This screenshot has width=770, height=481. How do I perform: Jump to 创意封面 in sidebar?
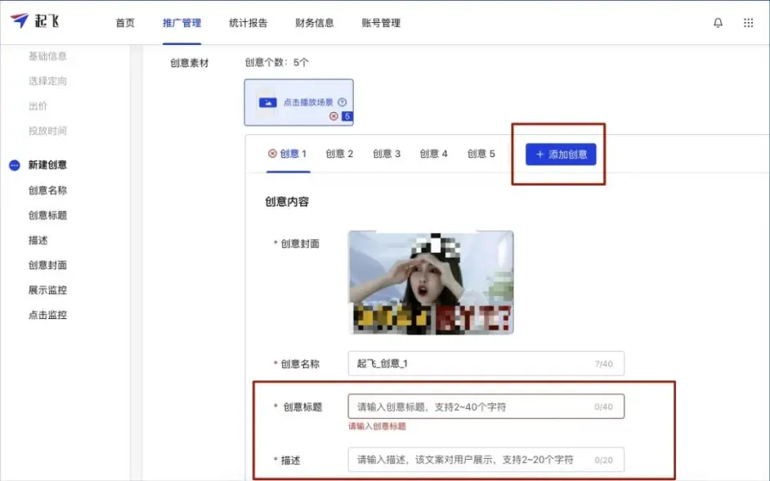[x=47, y=265]
